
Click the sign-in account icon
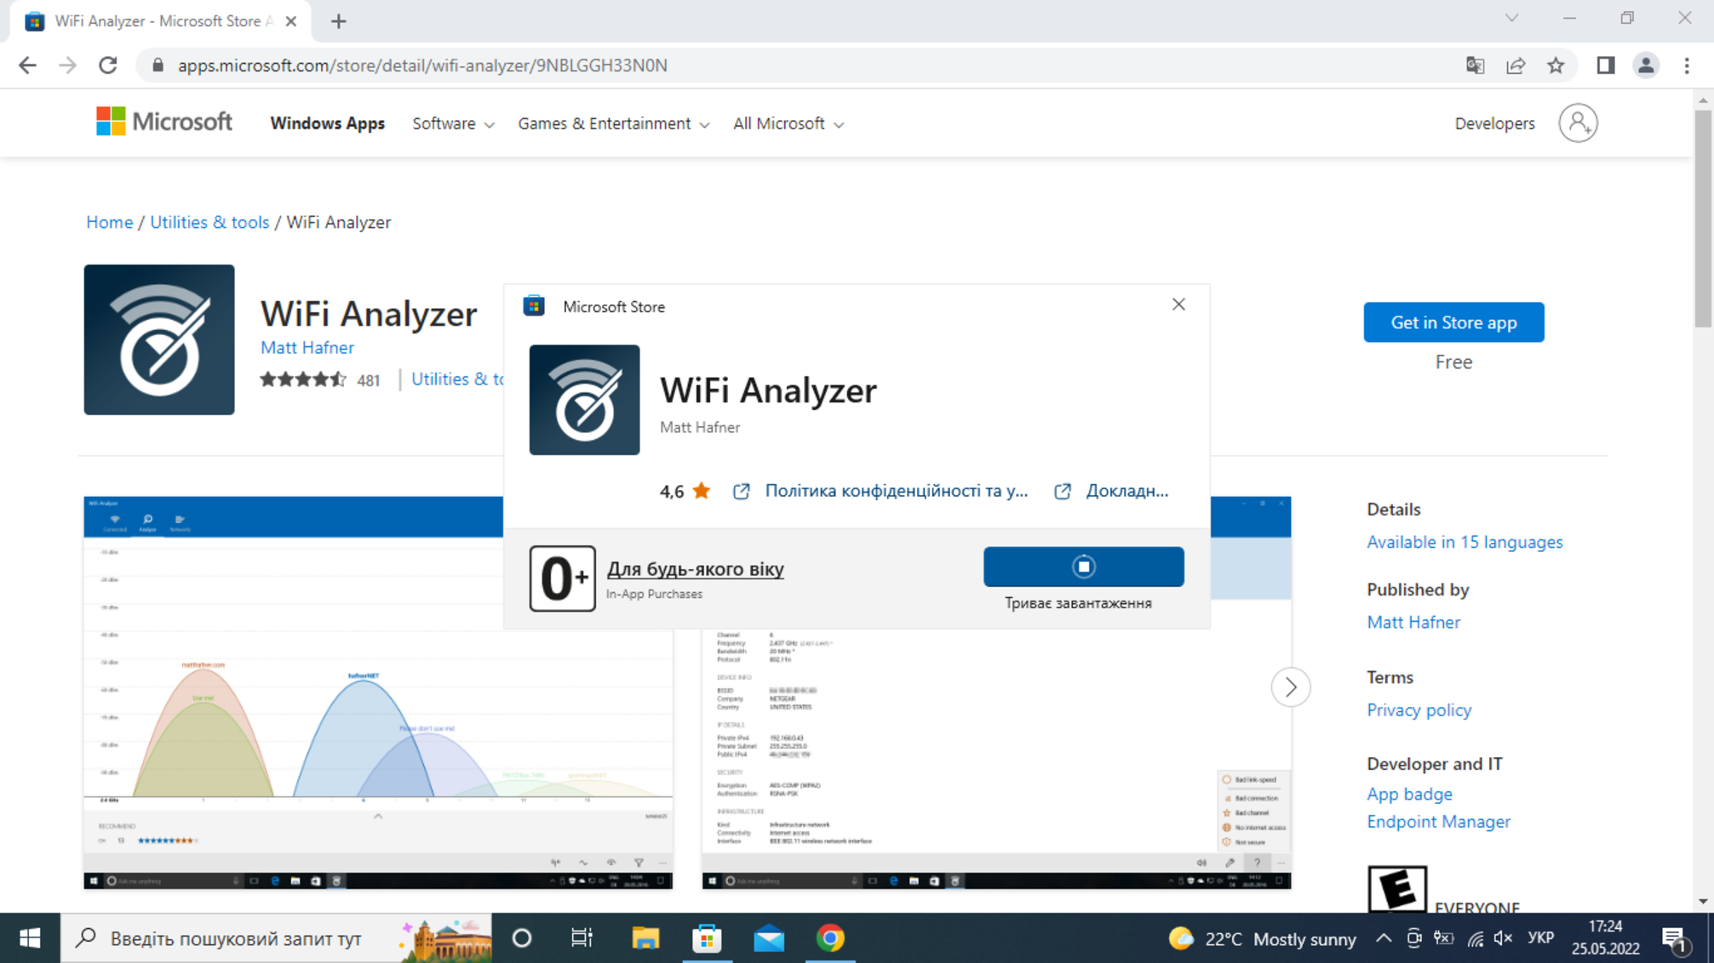tap(1578, 123)
